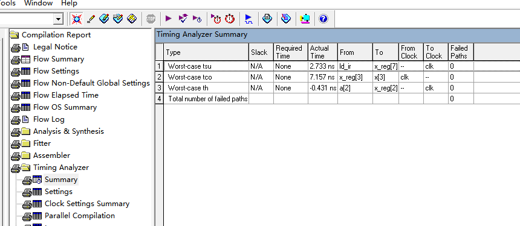Open the Help menu
The height and width of the screenshot is (226, 520).
click(69, 3)
